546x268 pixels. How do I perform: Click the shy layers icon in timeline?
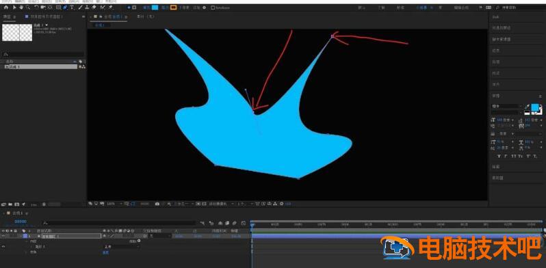pyautogui.click(x=220, y=223)
